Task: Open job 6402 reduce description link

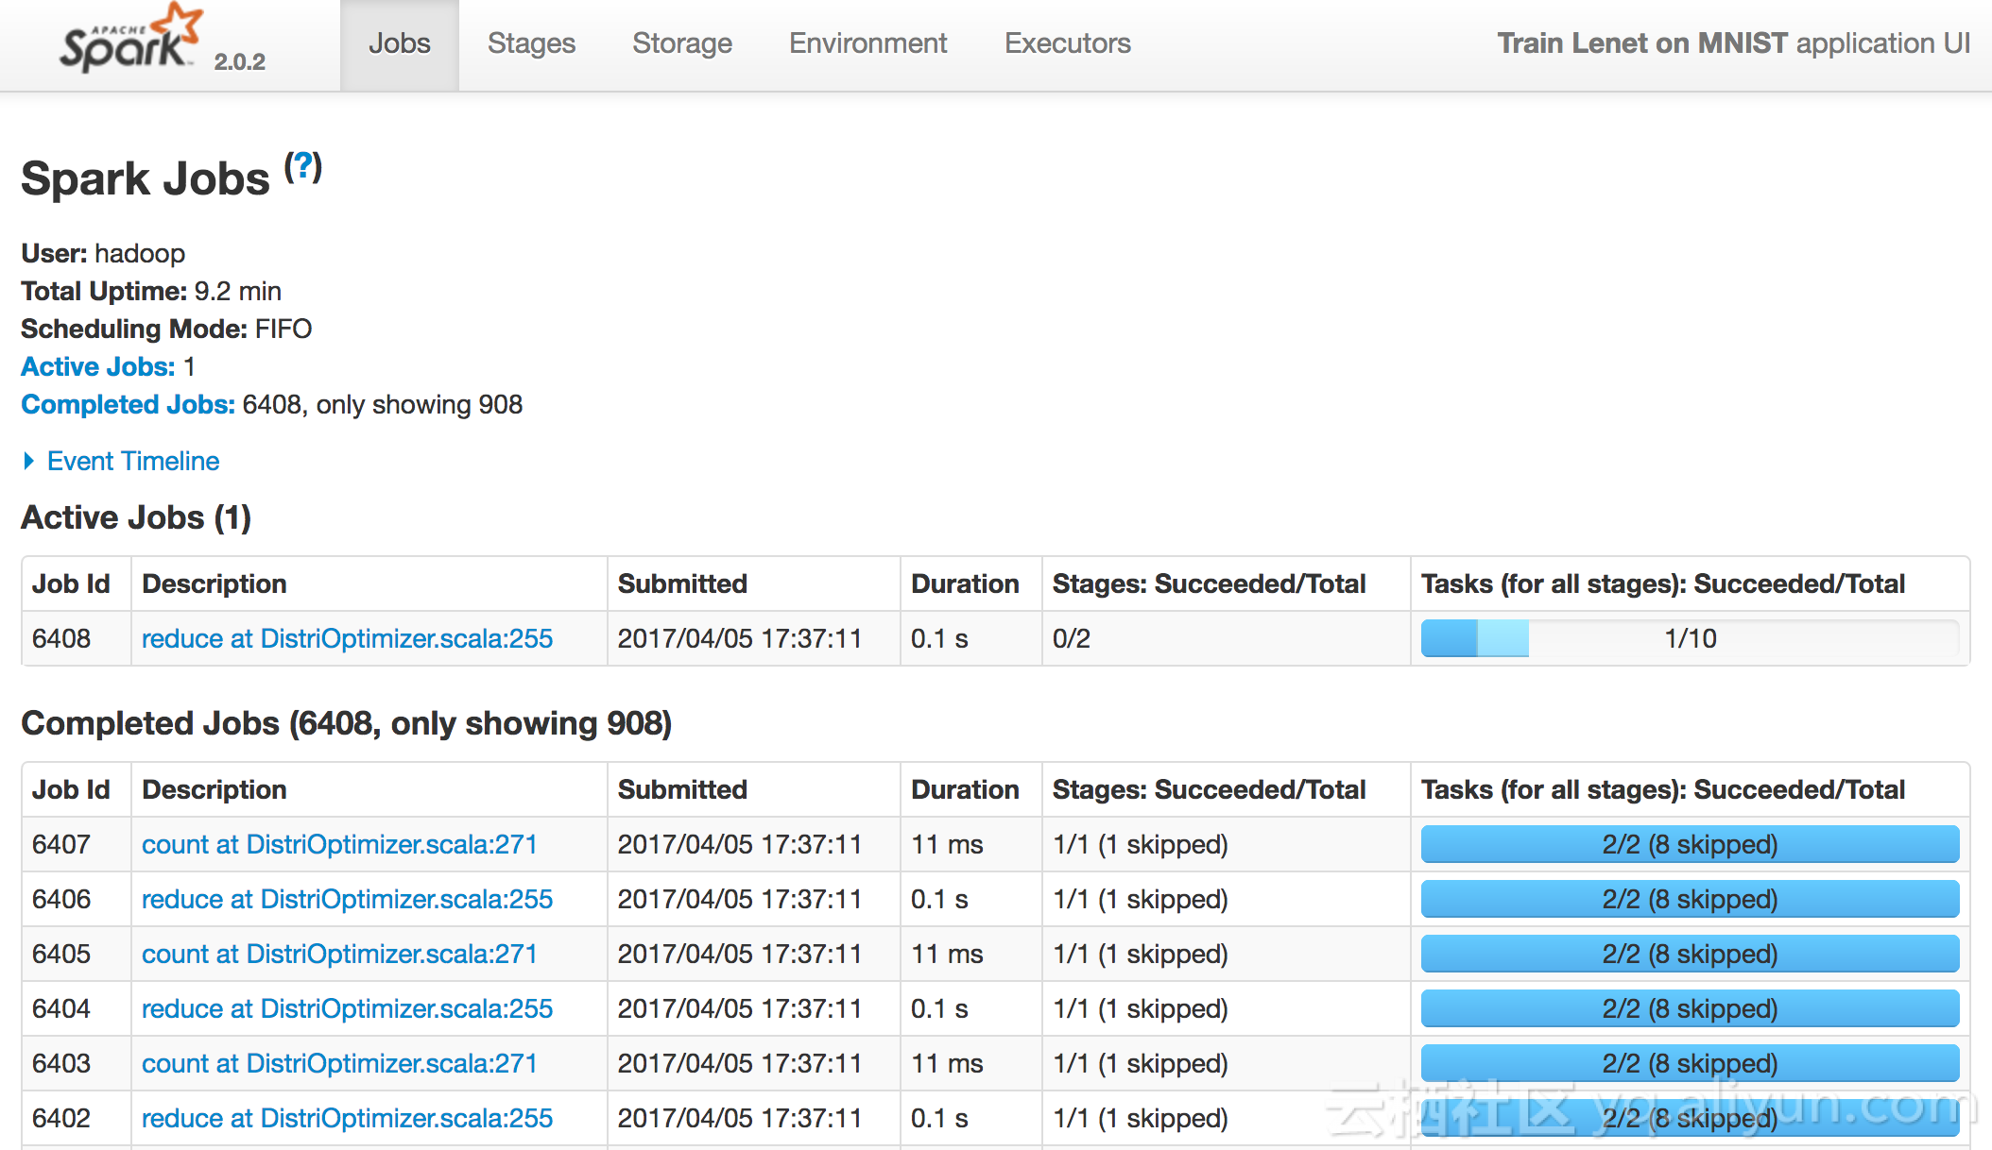Action: click(347, 1118)
